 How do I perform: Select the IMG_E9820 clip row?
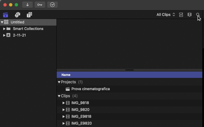point(129,123)
